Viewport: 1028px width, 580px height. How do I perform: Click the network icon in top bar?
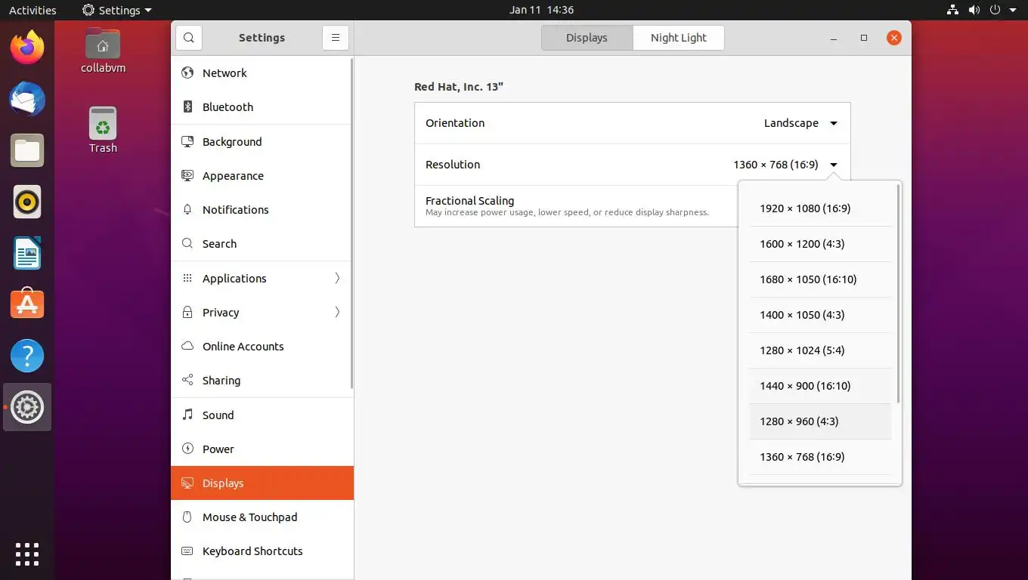coord(952,11)
